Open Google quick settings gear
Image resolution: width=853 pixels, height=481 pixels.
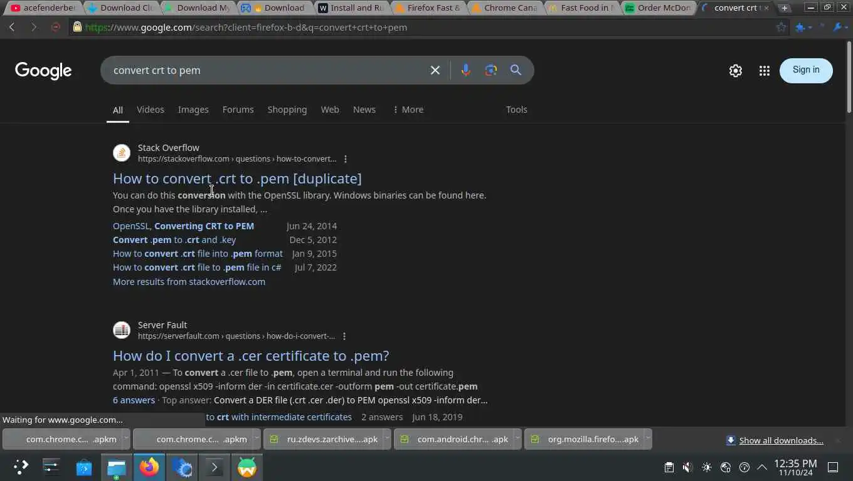pos(736,71)
